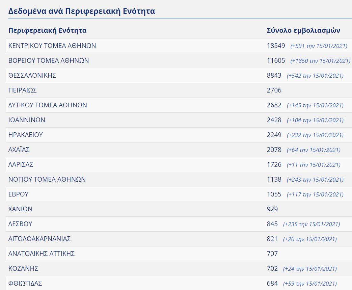
Task: Click the +1850 daily increase note
Action: (320, 61)
